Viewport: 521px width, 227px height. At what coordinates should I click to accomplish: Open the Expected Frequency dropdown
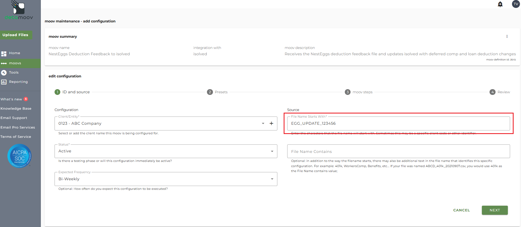coord(272,179)
